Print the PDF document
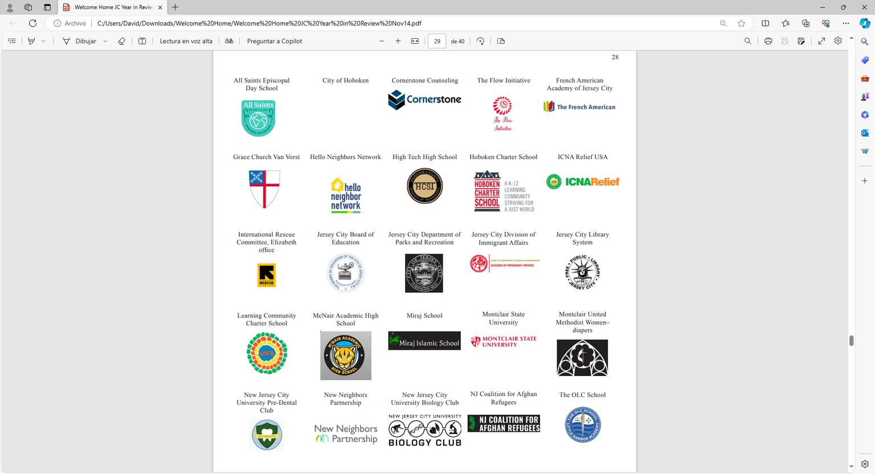 point(768,41)
